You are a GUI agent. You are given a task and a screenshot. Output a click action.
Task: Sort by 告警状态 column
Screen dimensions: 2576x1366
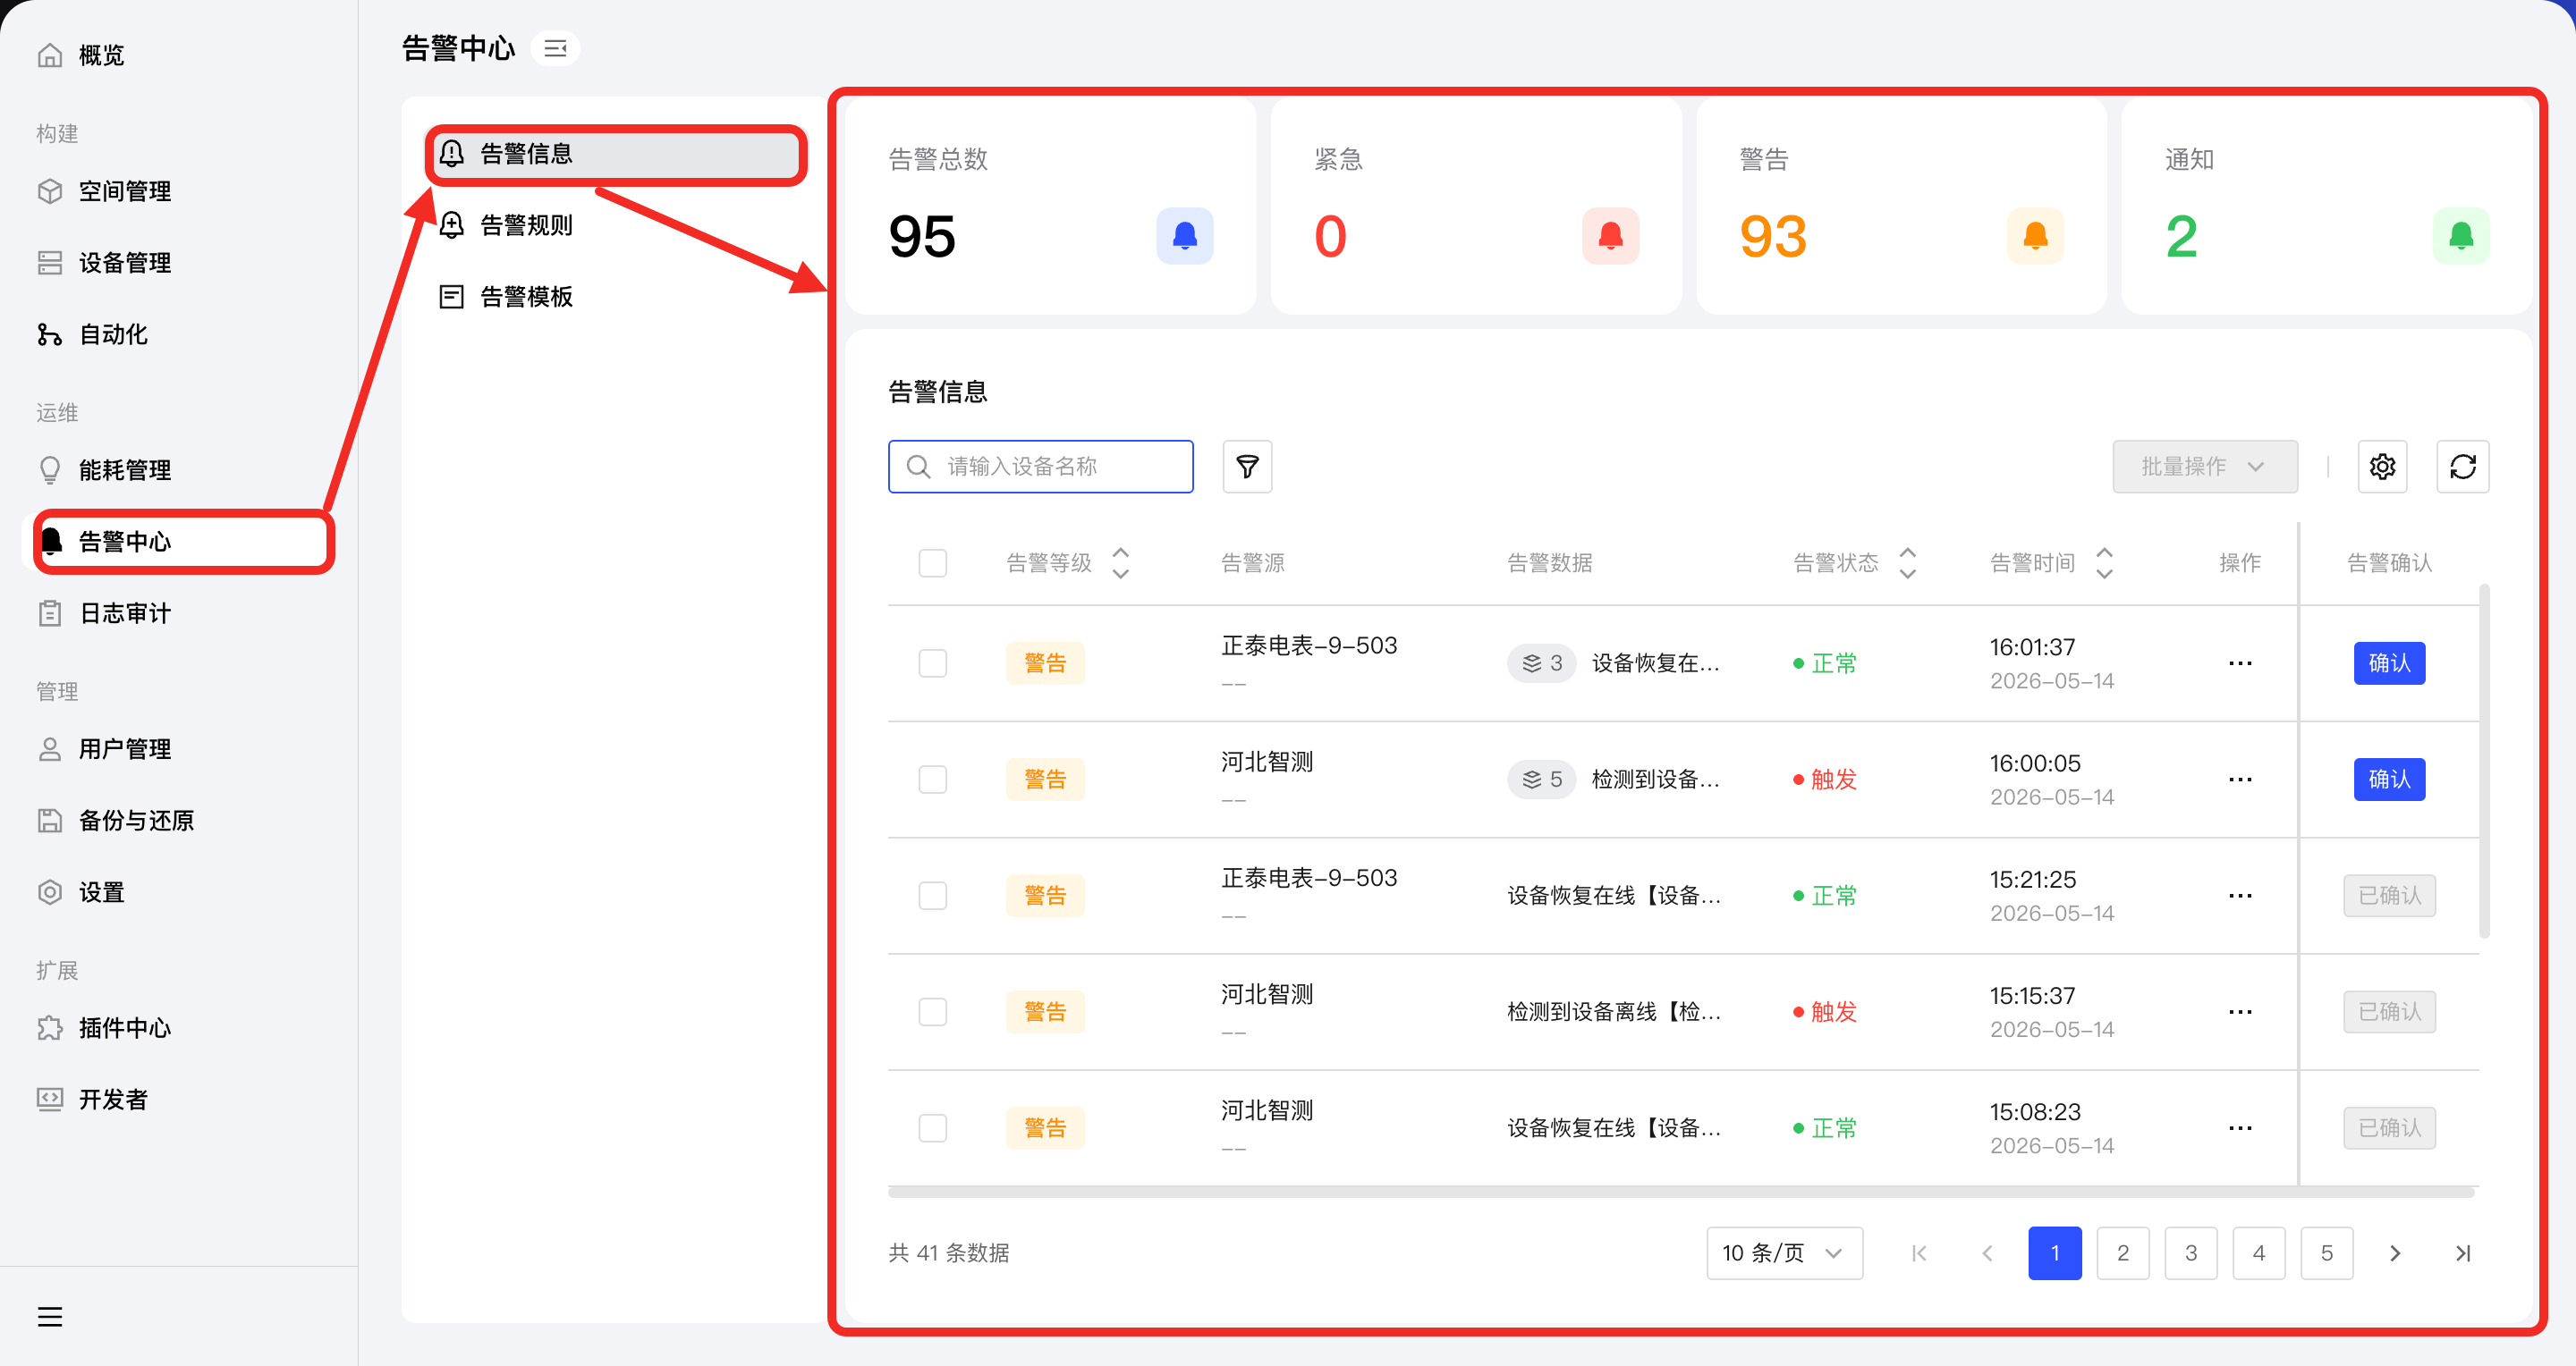[x=1907, y=563]
